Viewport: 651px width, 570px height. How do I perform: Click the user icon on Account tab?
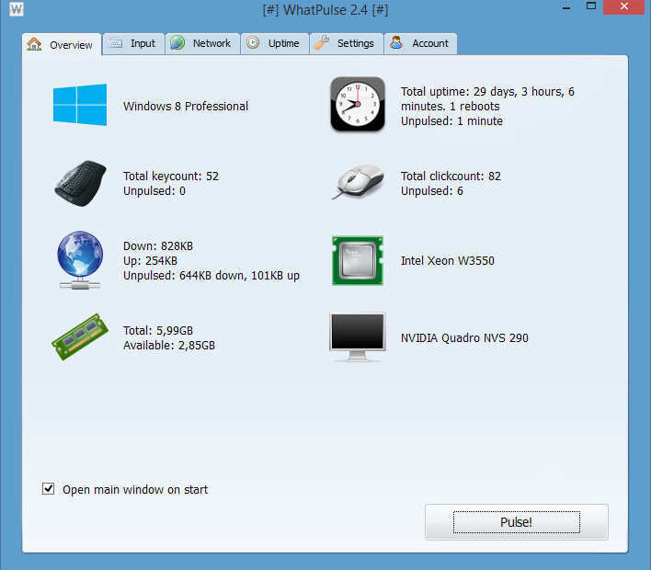[x=396, y=43]
